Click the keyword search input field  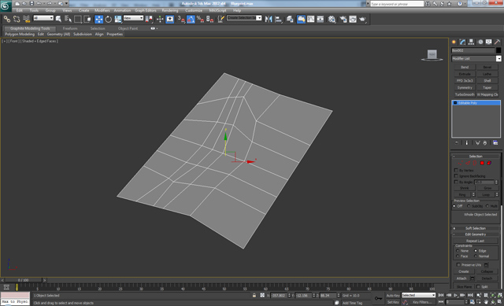tap(397, 4)
